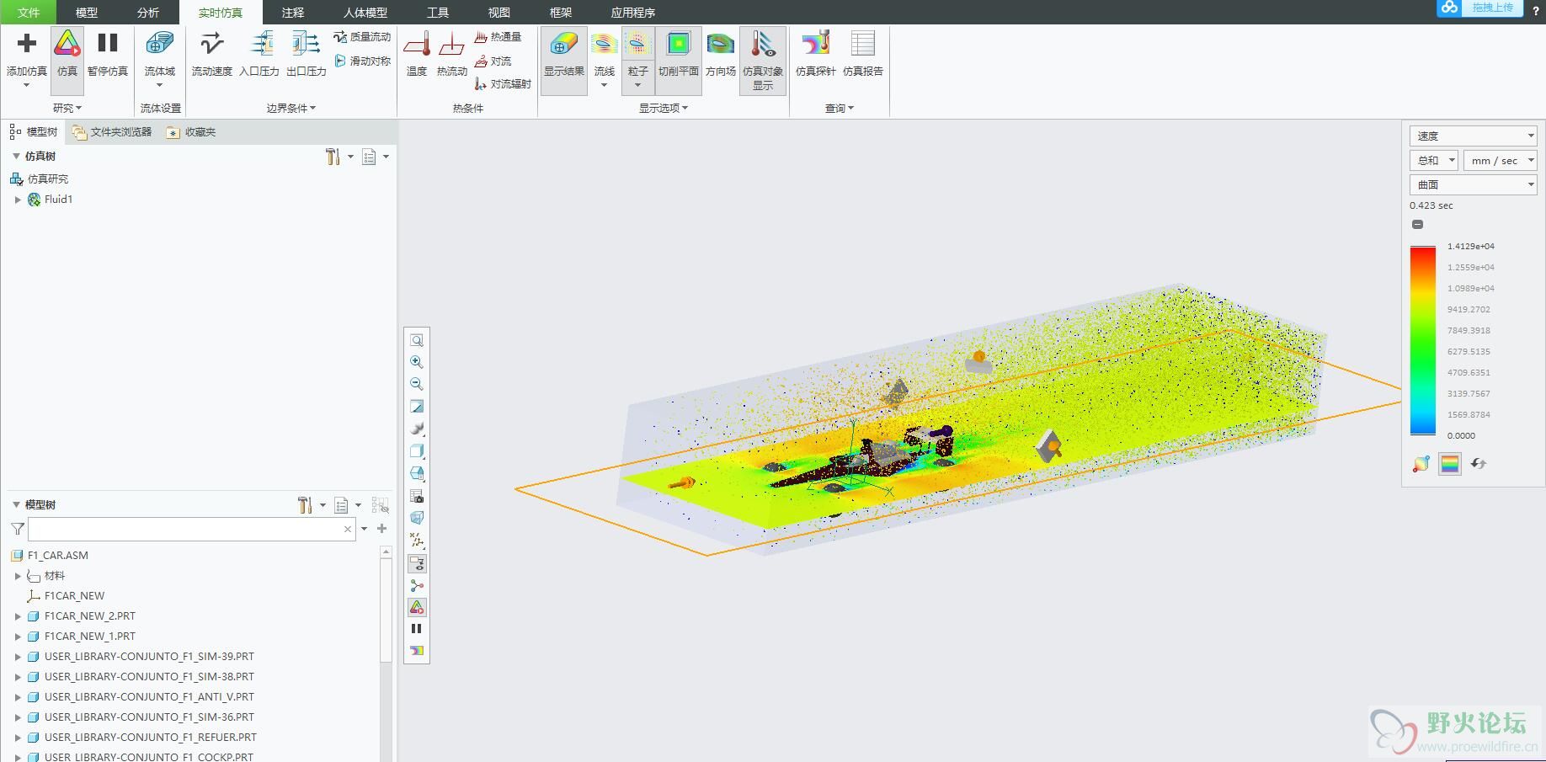Open units dropdown mm / sec

(1500, 160)
